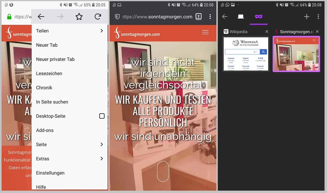The height and width of the screenshot is (193, 327).
Task: Open the hamburger menu on sonntagmorgen.com
Action: [x=205, y=32]
